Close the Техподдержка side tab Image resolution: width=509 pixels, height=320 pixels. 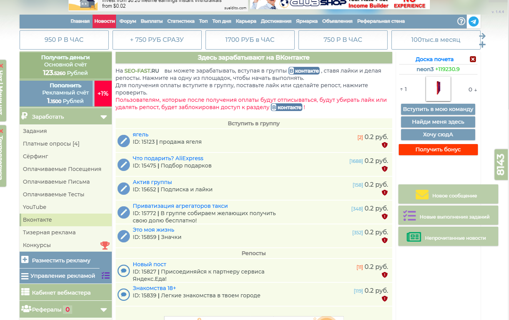click(x=2, y=131)
